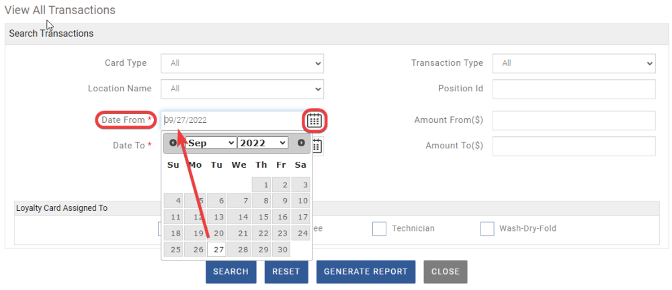
Task: Pick September 15 in the calendar
Action: pyautogui.click(x=263, y=217)
